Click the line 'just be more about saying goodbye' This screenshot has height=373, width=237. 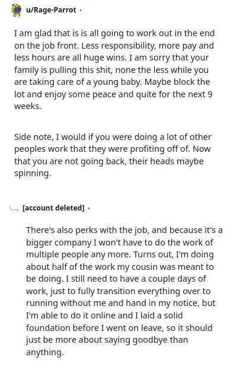coord(107,340)
